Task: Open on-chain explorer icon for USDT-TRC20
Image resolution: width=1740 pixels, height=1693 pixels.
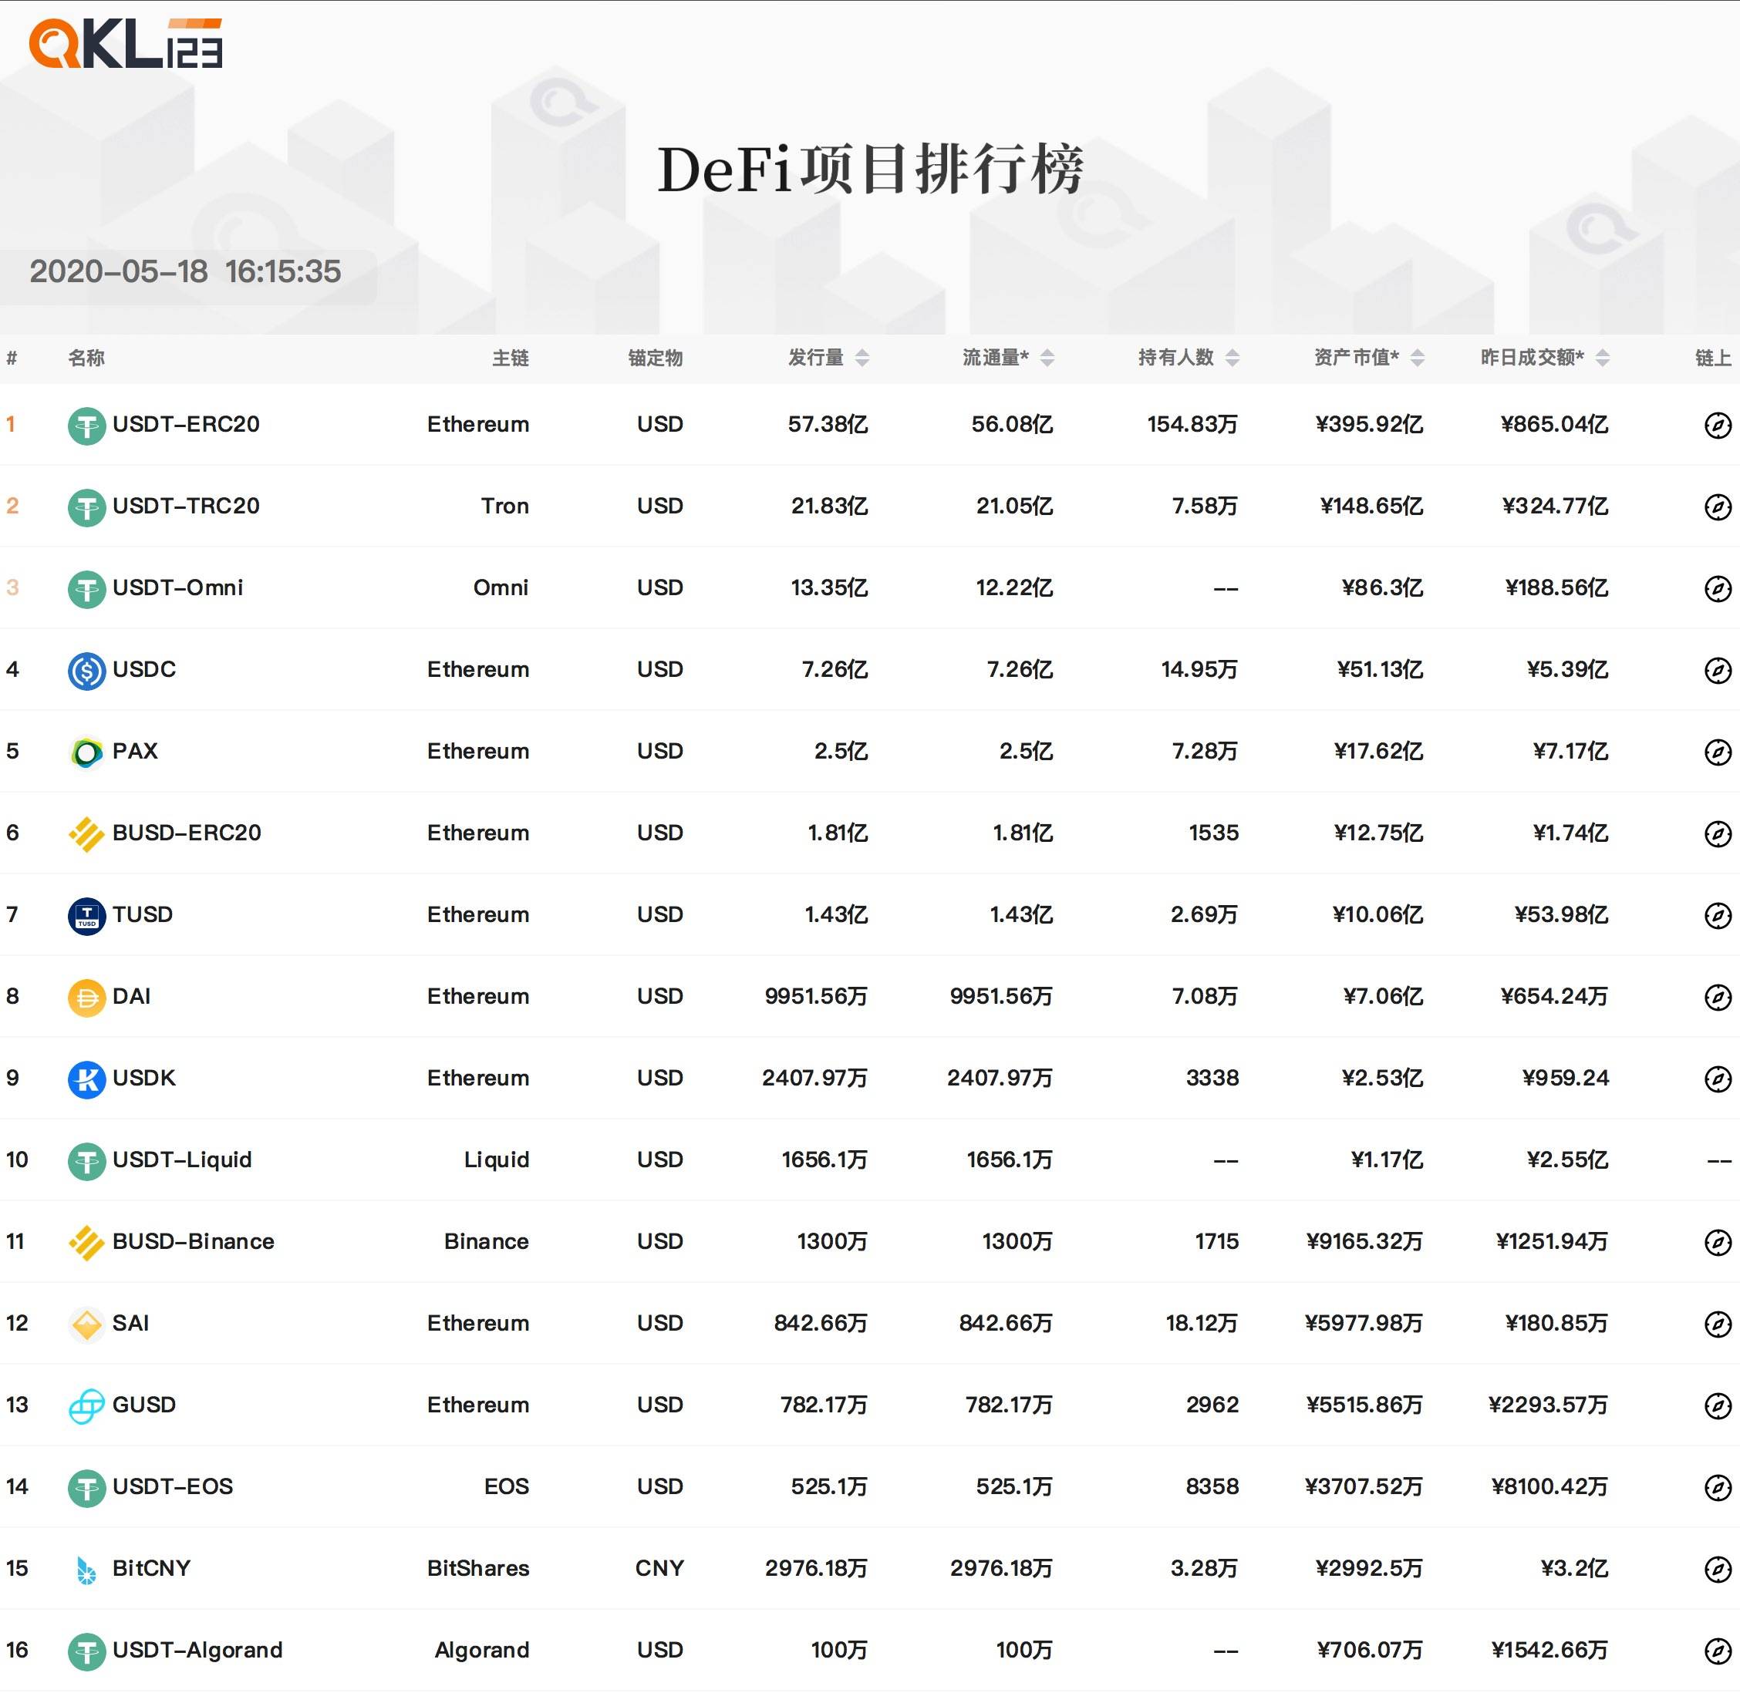Action: (1717, 507)
